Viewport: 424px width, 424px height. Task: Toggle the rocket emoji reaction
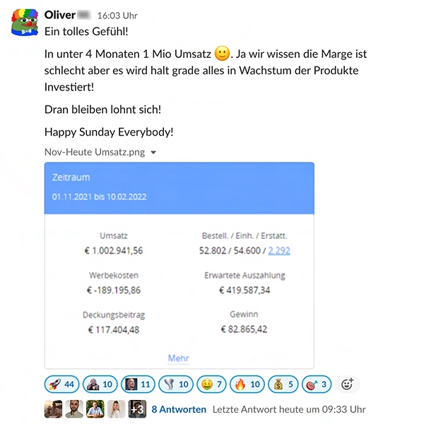click(x=61, y=384)
